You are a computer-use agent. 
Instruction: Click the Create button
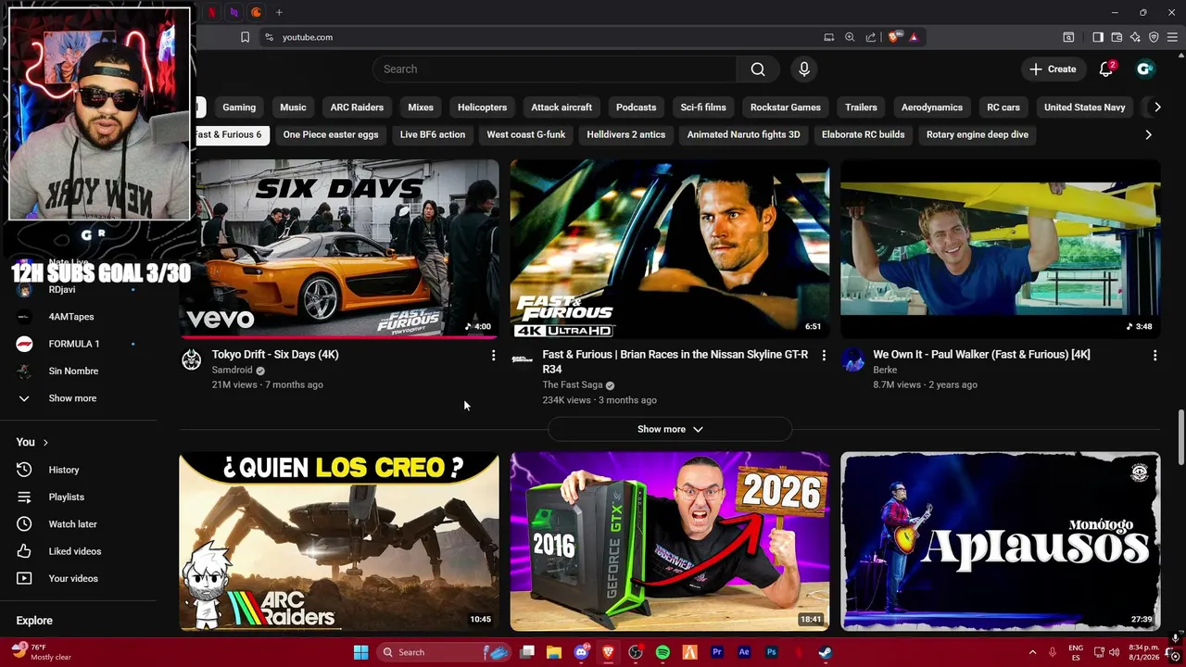[x=1053, y=69]
